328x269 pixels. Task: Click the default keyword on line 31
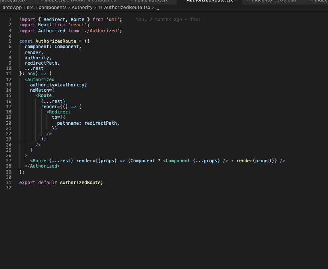48,183
